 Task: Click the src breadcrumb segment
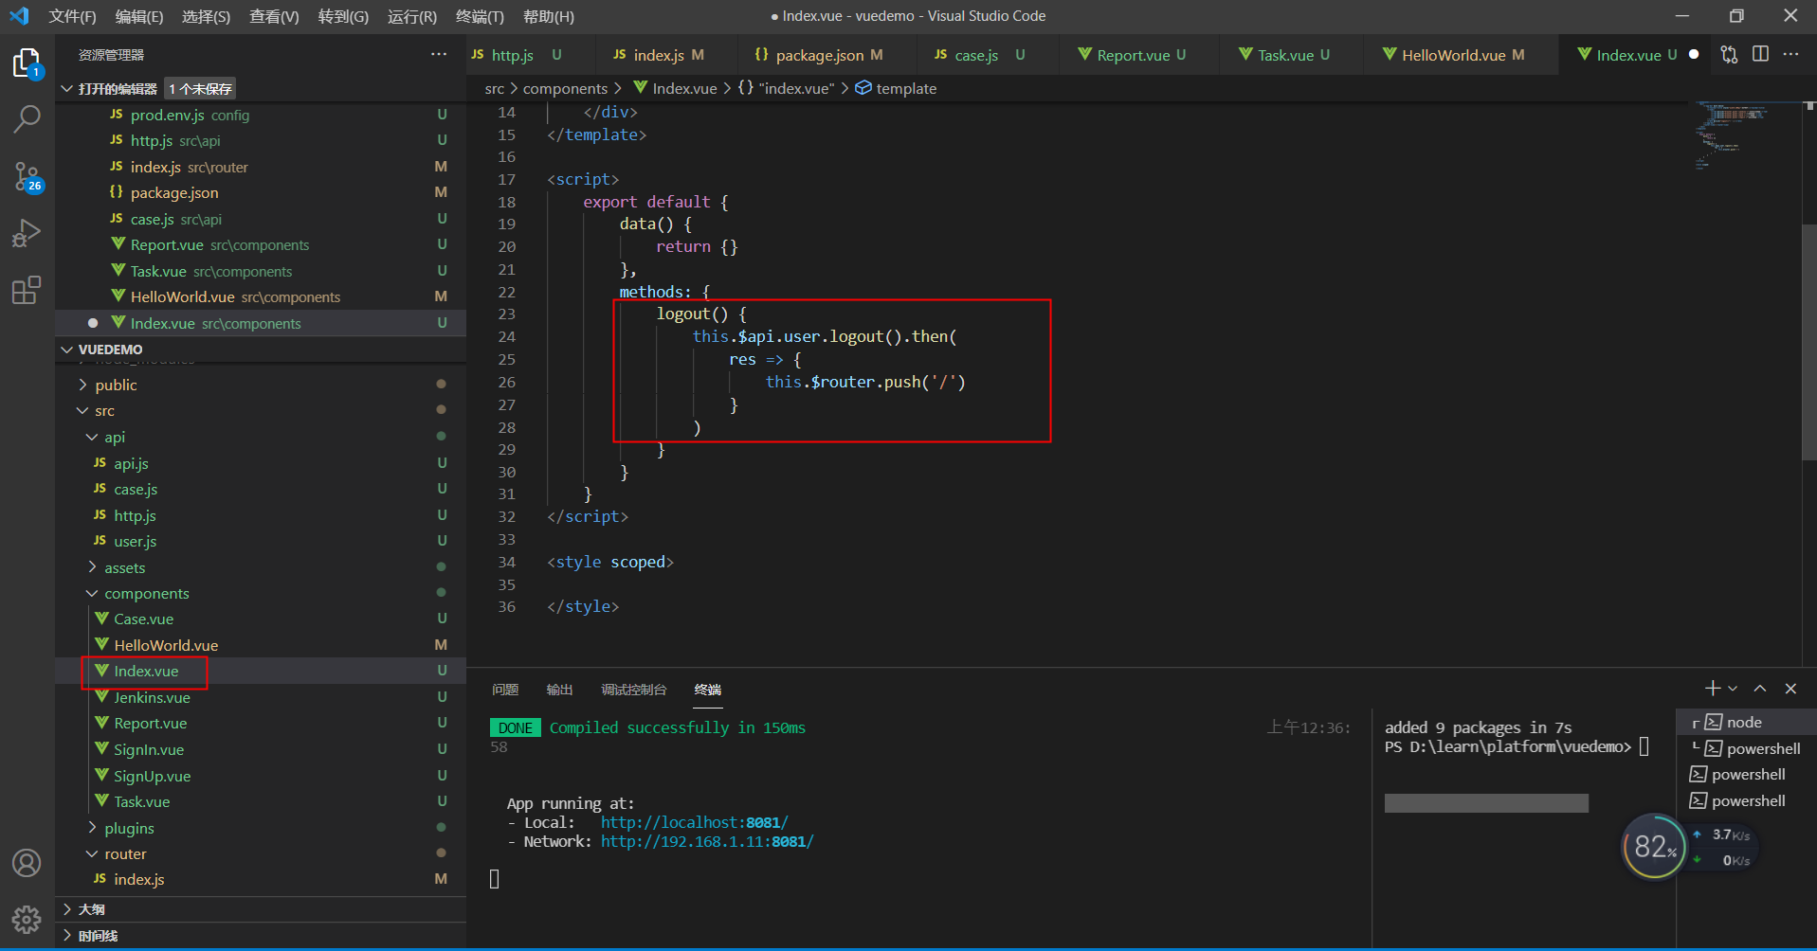(494, 88)
